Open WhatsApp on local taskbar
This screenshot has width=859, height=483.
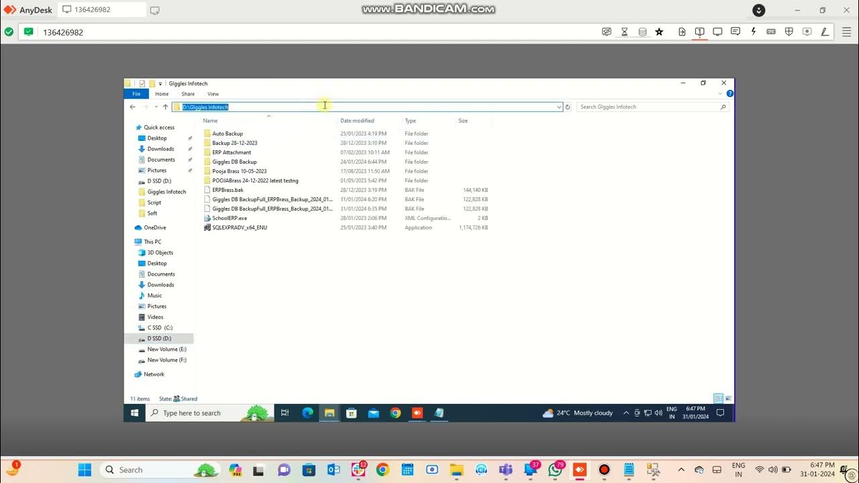555,470
